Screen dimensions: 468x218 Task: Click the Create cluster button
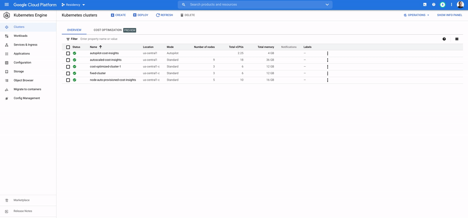click(x=118, y=15)
